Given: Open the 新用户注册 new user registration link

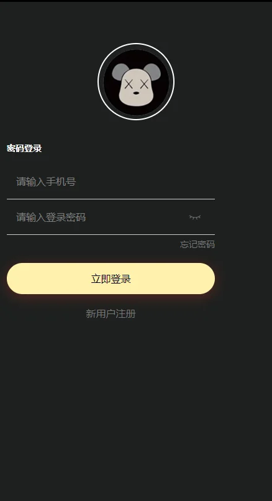Looking at the screenshot, I should (x=111, y=314).
